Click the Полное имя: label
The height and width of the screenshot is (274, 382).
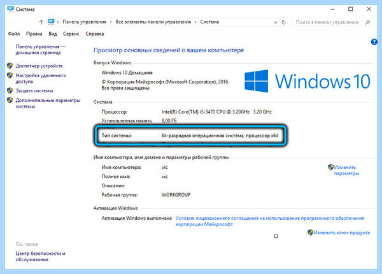coord(116,177)
